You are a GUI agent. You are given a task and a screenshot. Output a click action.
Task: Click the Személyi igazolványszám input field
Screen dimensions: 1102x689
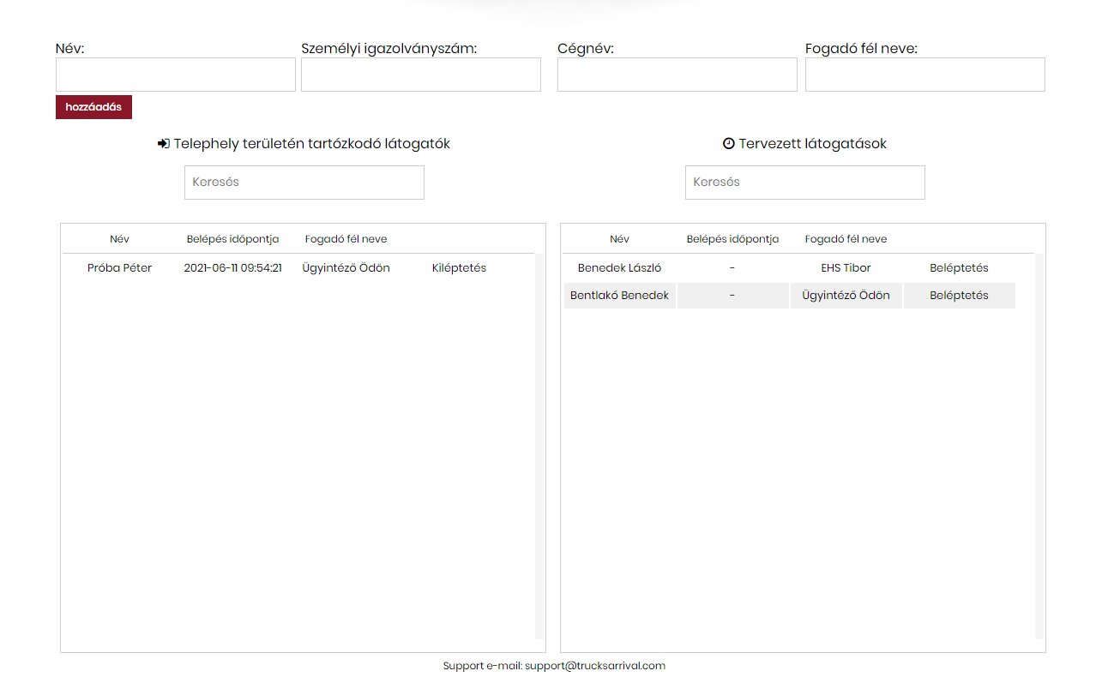coord(421,75)
